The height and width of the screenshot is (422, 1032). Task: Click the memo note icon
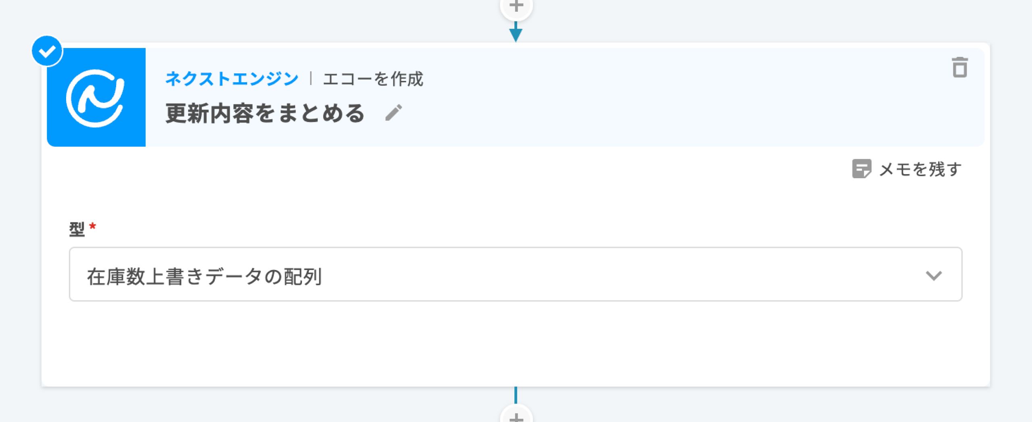click(x=861, y=169)
